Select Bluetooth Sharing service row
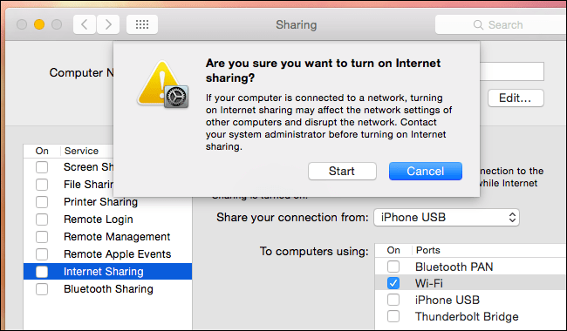Viewport: 567px width, 331px height. tap(108, 289)
